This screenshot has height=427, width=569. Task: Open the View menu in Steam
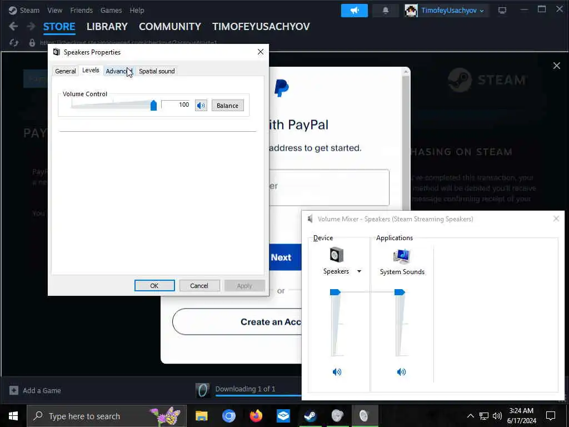(x=55, y=10)
